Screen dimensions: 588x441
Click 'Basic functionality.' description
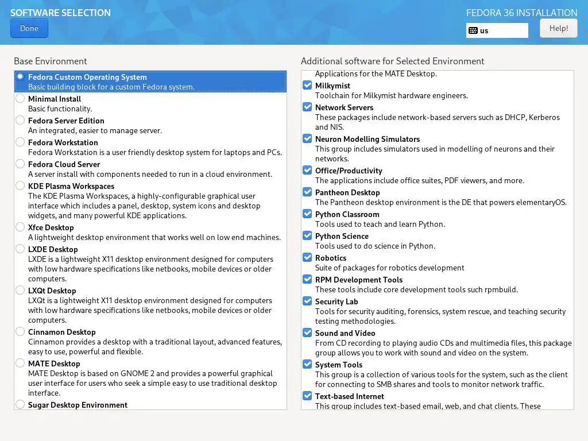[x=60, y=109]
